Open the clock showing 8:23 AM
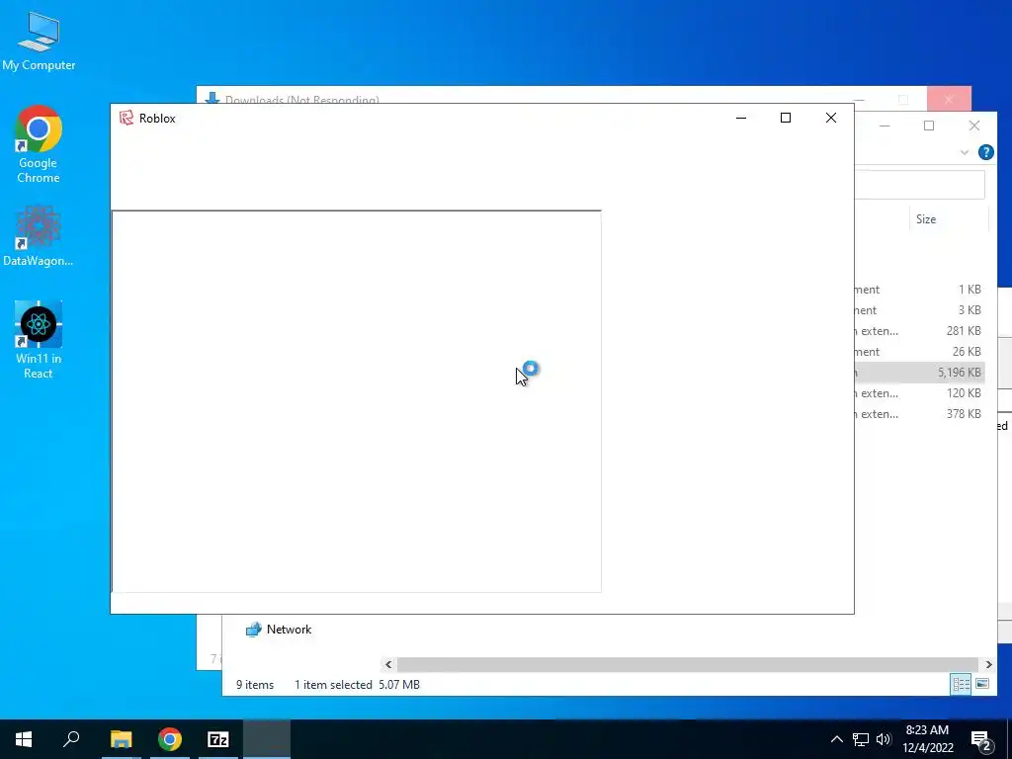This screenshot has width=1012, height=759. (x=927, y=739)
